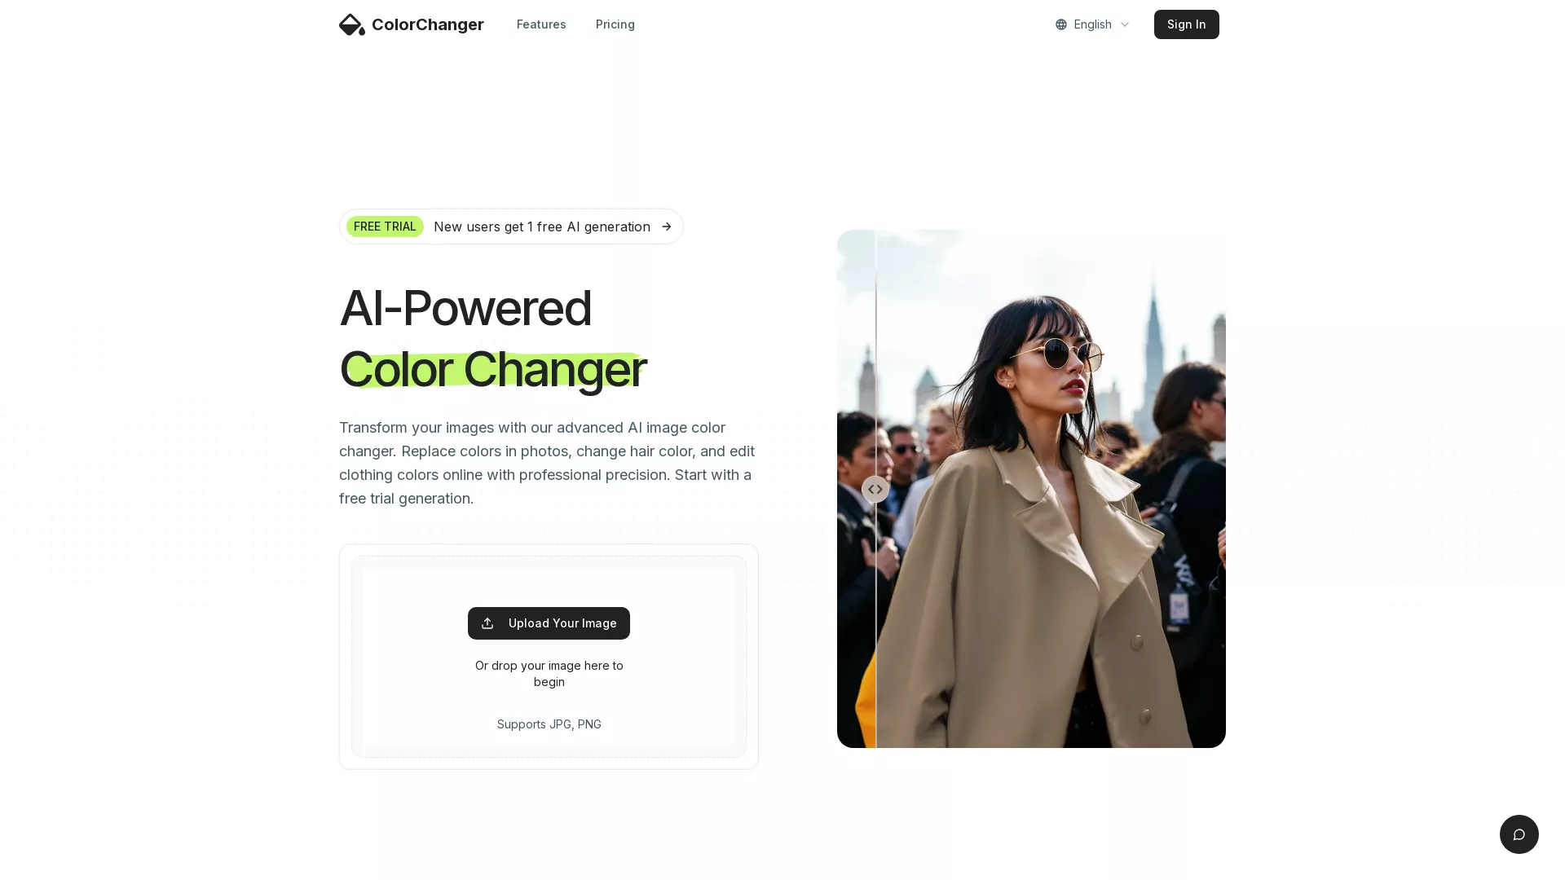Click the vertical divider line on preview image
Screen dimensions: 1565x880
tap(875, 619)
